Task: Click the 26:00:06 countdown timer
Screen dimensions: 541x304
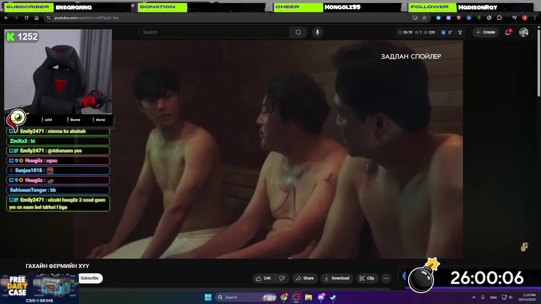Action: [486, 278]
